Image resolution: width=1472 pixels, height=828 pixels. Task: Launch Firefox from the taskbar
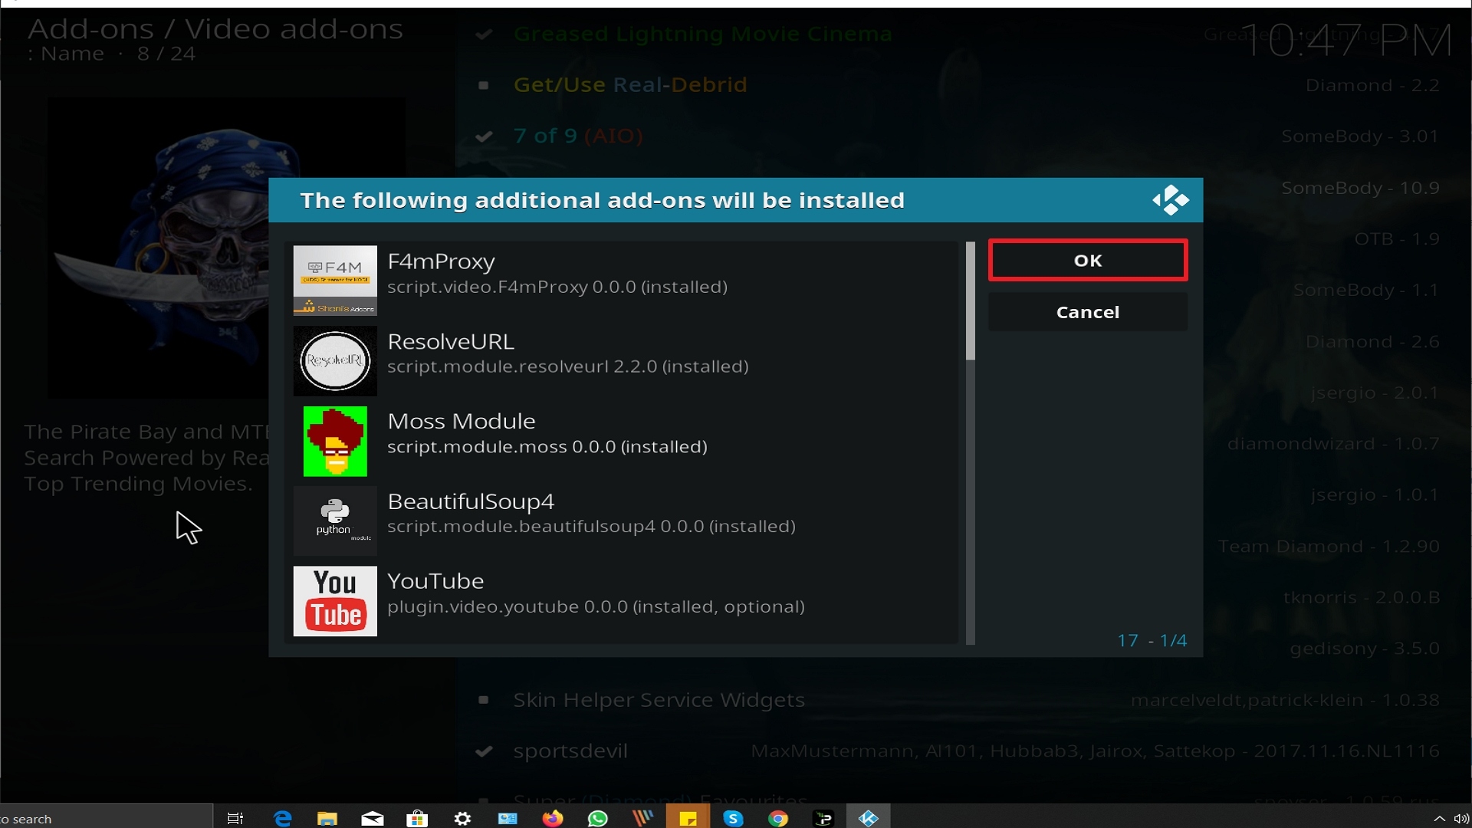tap(552, 818)
